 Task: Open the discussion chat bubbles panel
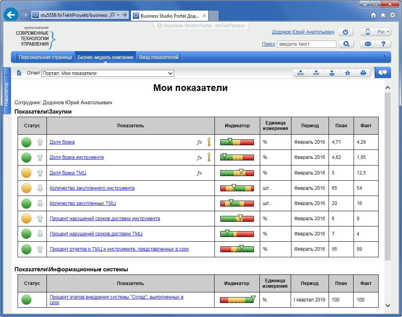click(382, 73)
